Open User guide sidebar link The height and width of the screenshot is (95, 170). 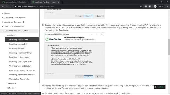tap(11, 83)
